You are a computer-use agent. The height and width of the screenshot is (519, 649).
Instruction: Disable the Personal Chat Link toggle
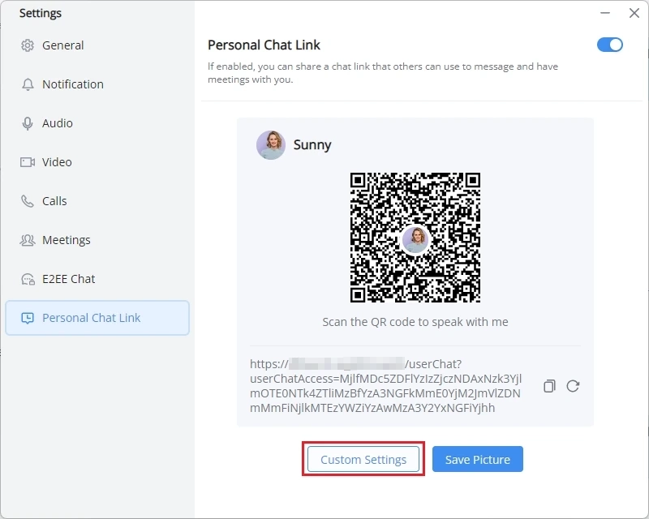click(x=610, y=45)
